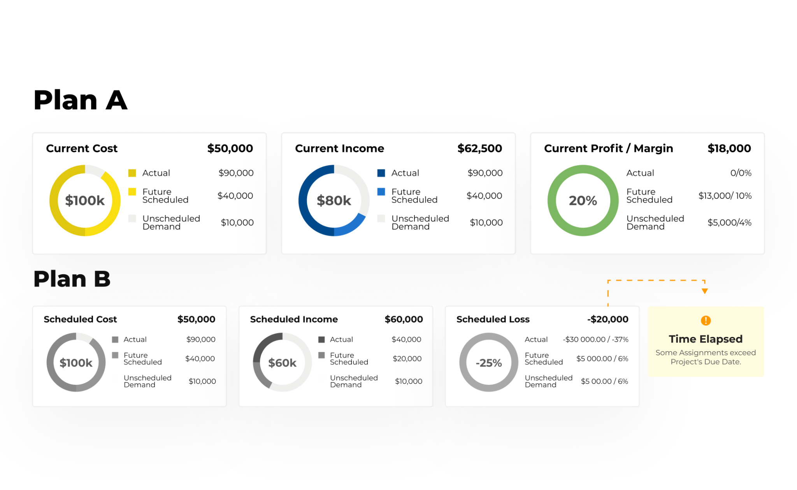Click the yellow Actual color swatch in Current Cost

point(132,173)
